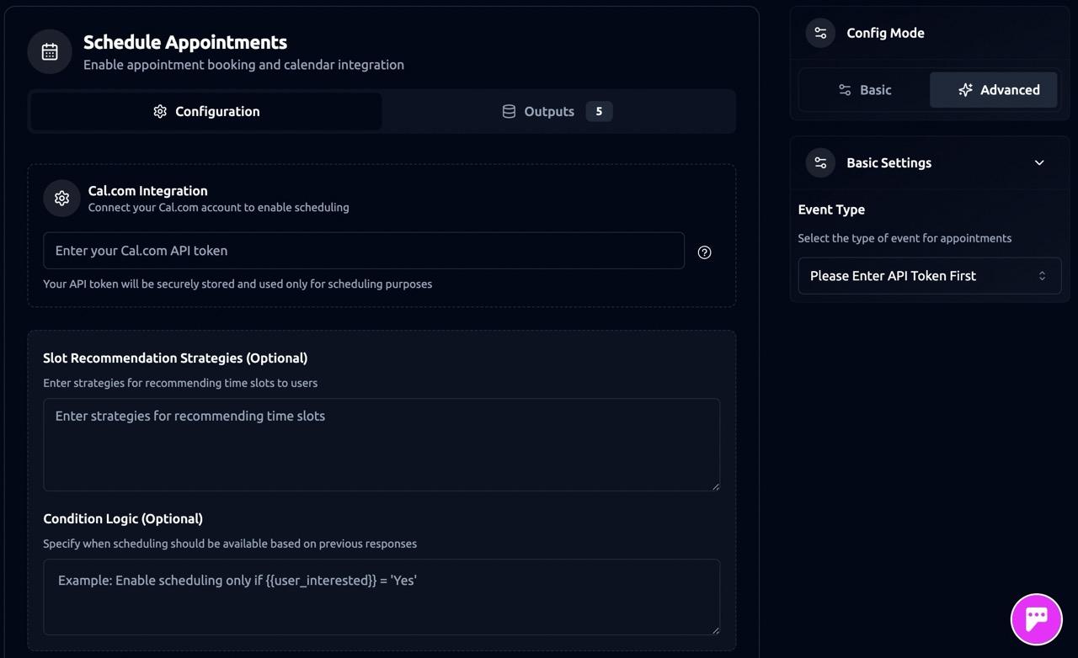Click the Config Mode sliders icon
1078x658 pixels.
coord(820,34)
